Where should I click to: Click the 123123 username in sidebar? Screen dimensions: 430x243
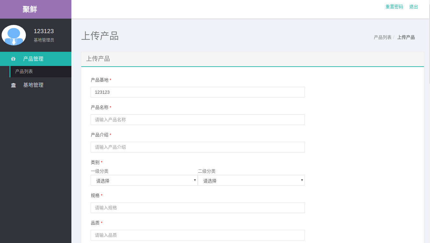click(44, 31)
